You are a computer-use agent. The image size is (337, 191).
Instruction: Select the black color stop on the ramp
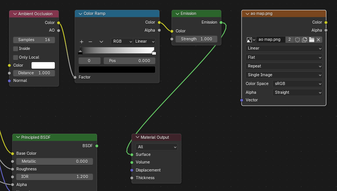pyautogui.click(x=80, y=52)
